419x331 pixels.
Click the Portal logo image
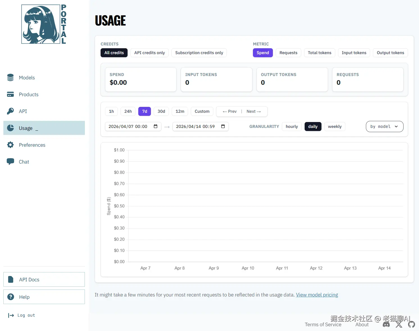click(x=44, y=24)
